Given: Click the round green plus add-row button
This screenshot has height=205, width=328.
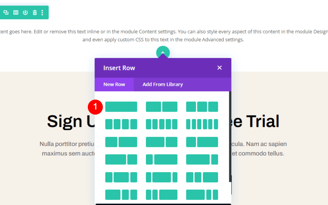Looking at the screenshot, I should pyautogui.click(x=163, y=53).
